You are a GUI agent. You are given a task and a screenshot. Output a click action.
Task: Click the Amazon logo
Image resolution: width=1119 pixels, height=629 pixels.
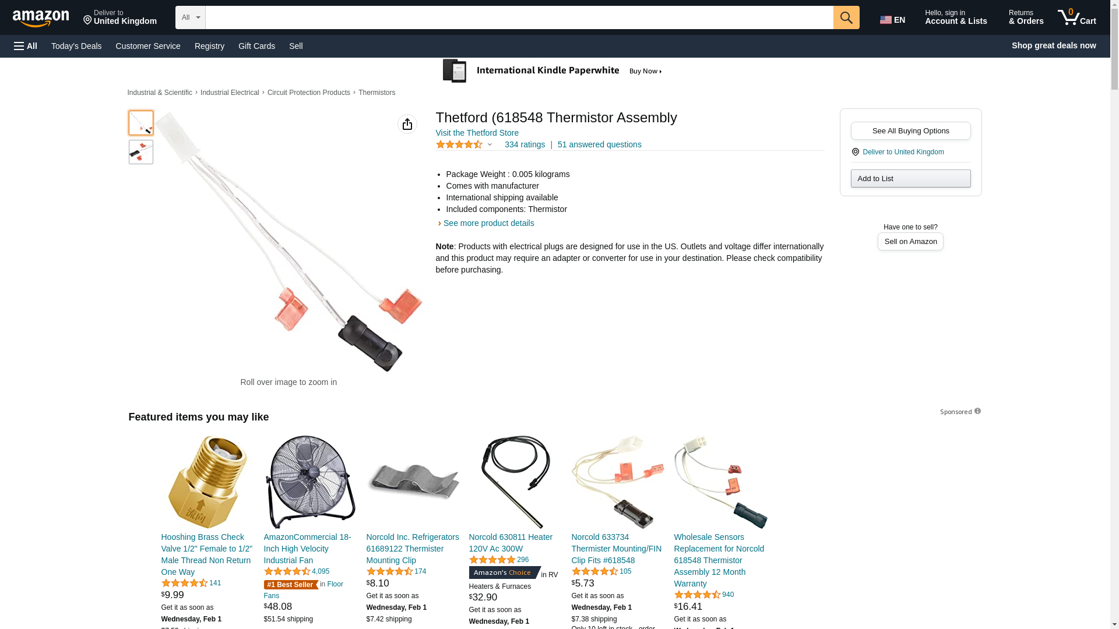[41, 18]
